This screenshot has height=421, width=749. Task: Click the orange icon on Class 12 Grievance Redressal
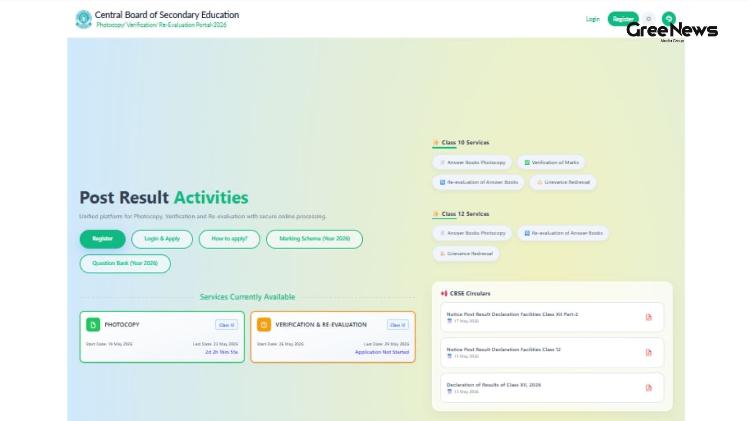(x=442, y=254)
